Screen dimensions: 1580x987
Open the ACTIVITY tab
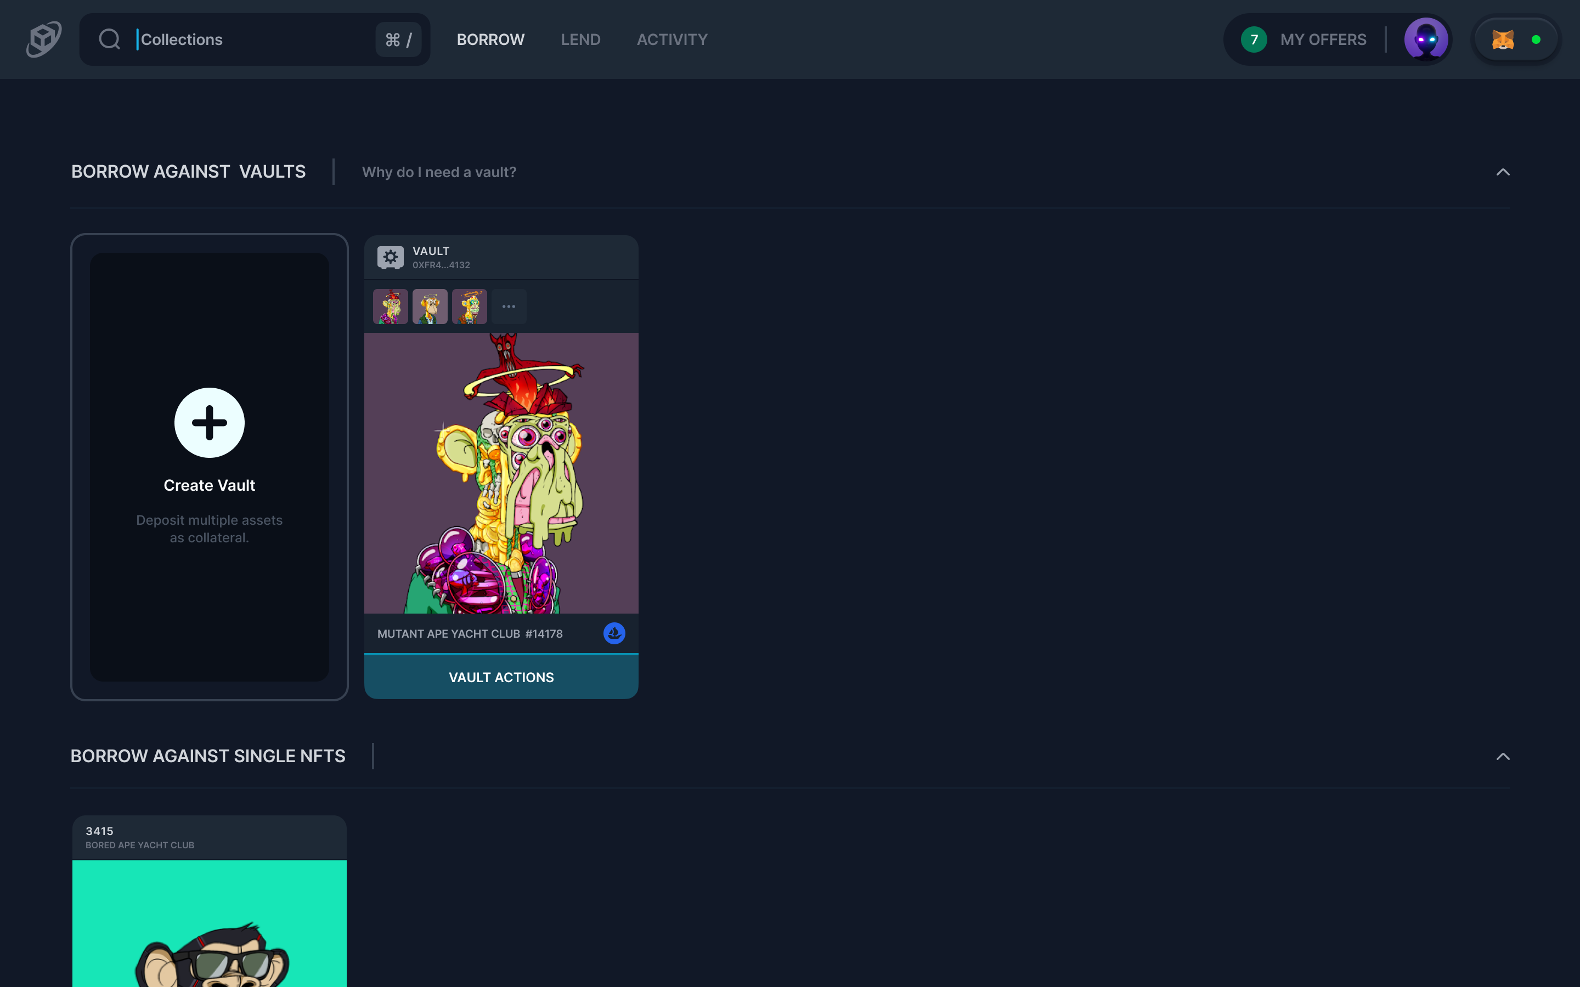click(672, 40)
